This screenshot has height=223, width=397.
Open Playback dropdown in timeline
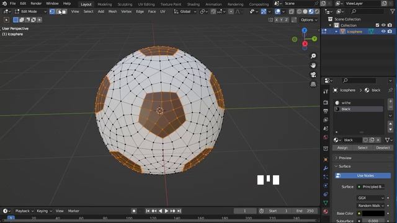pos(24,211)
